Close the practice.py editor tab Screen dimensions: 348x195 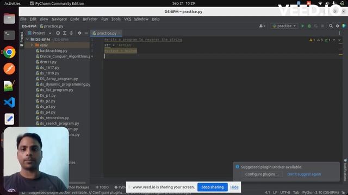point(120,33)
